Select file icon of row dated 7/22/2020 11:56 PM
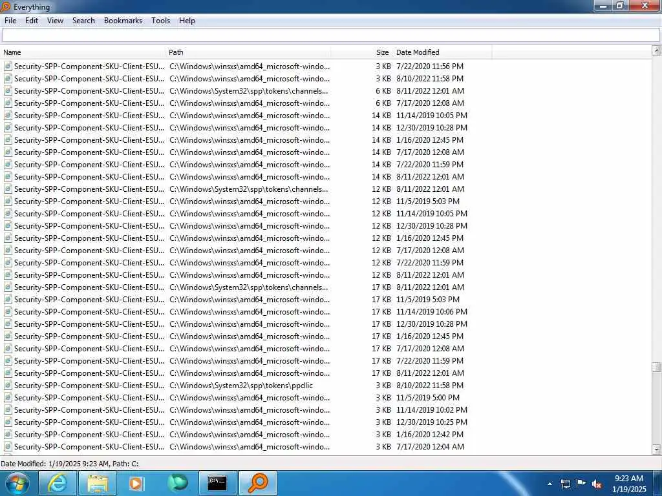 tap(8, 67)
